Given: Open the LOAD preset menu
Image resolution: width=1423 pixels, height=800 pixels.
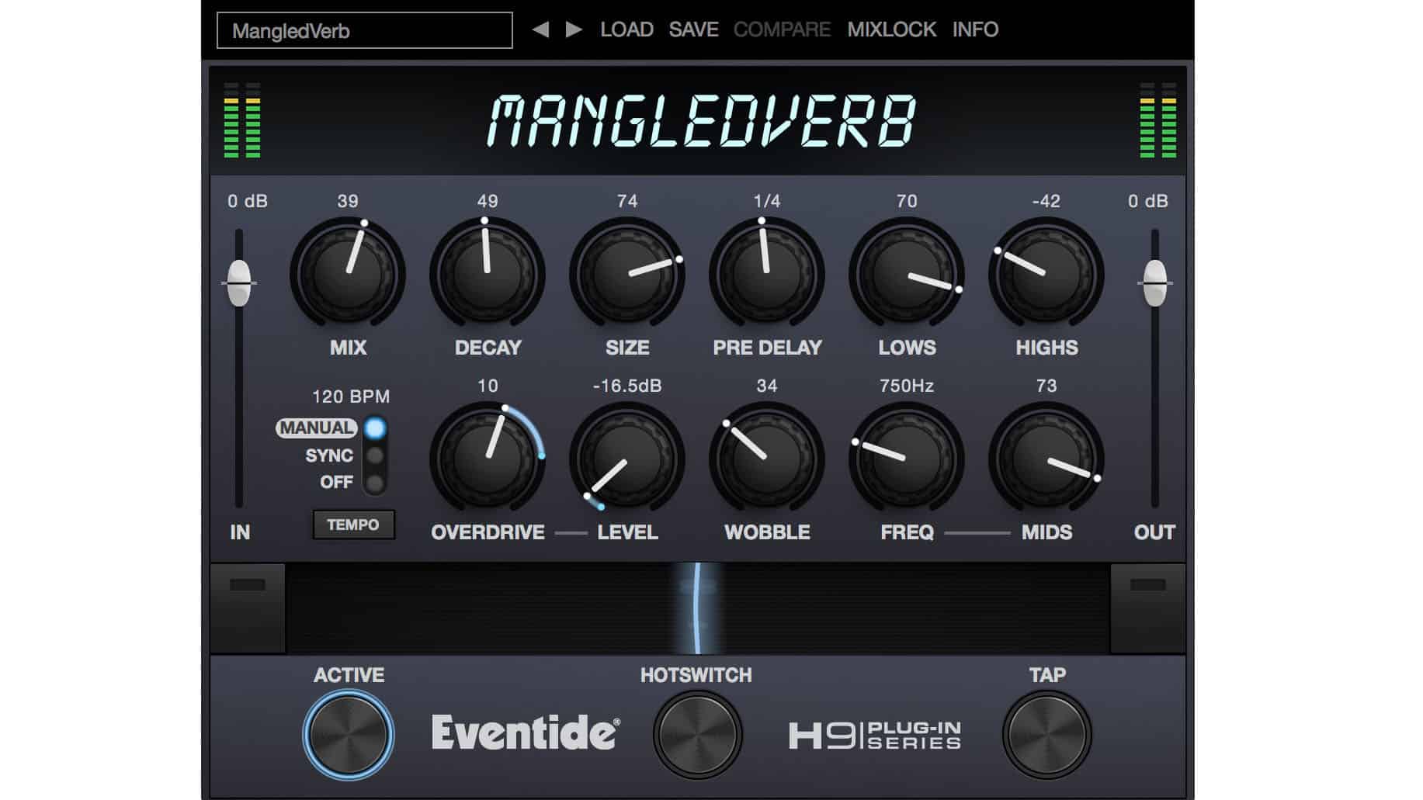Looking at the screenshot, I should coord(626,29).
